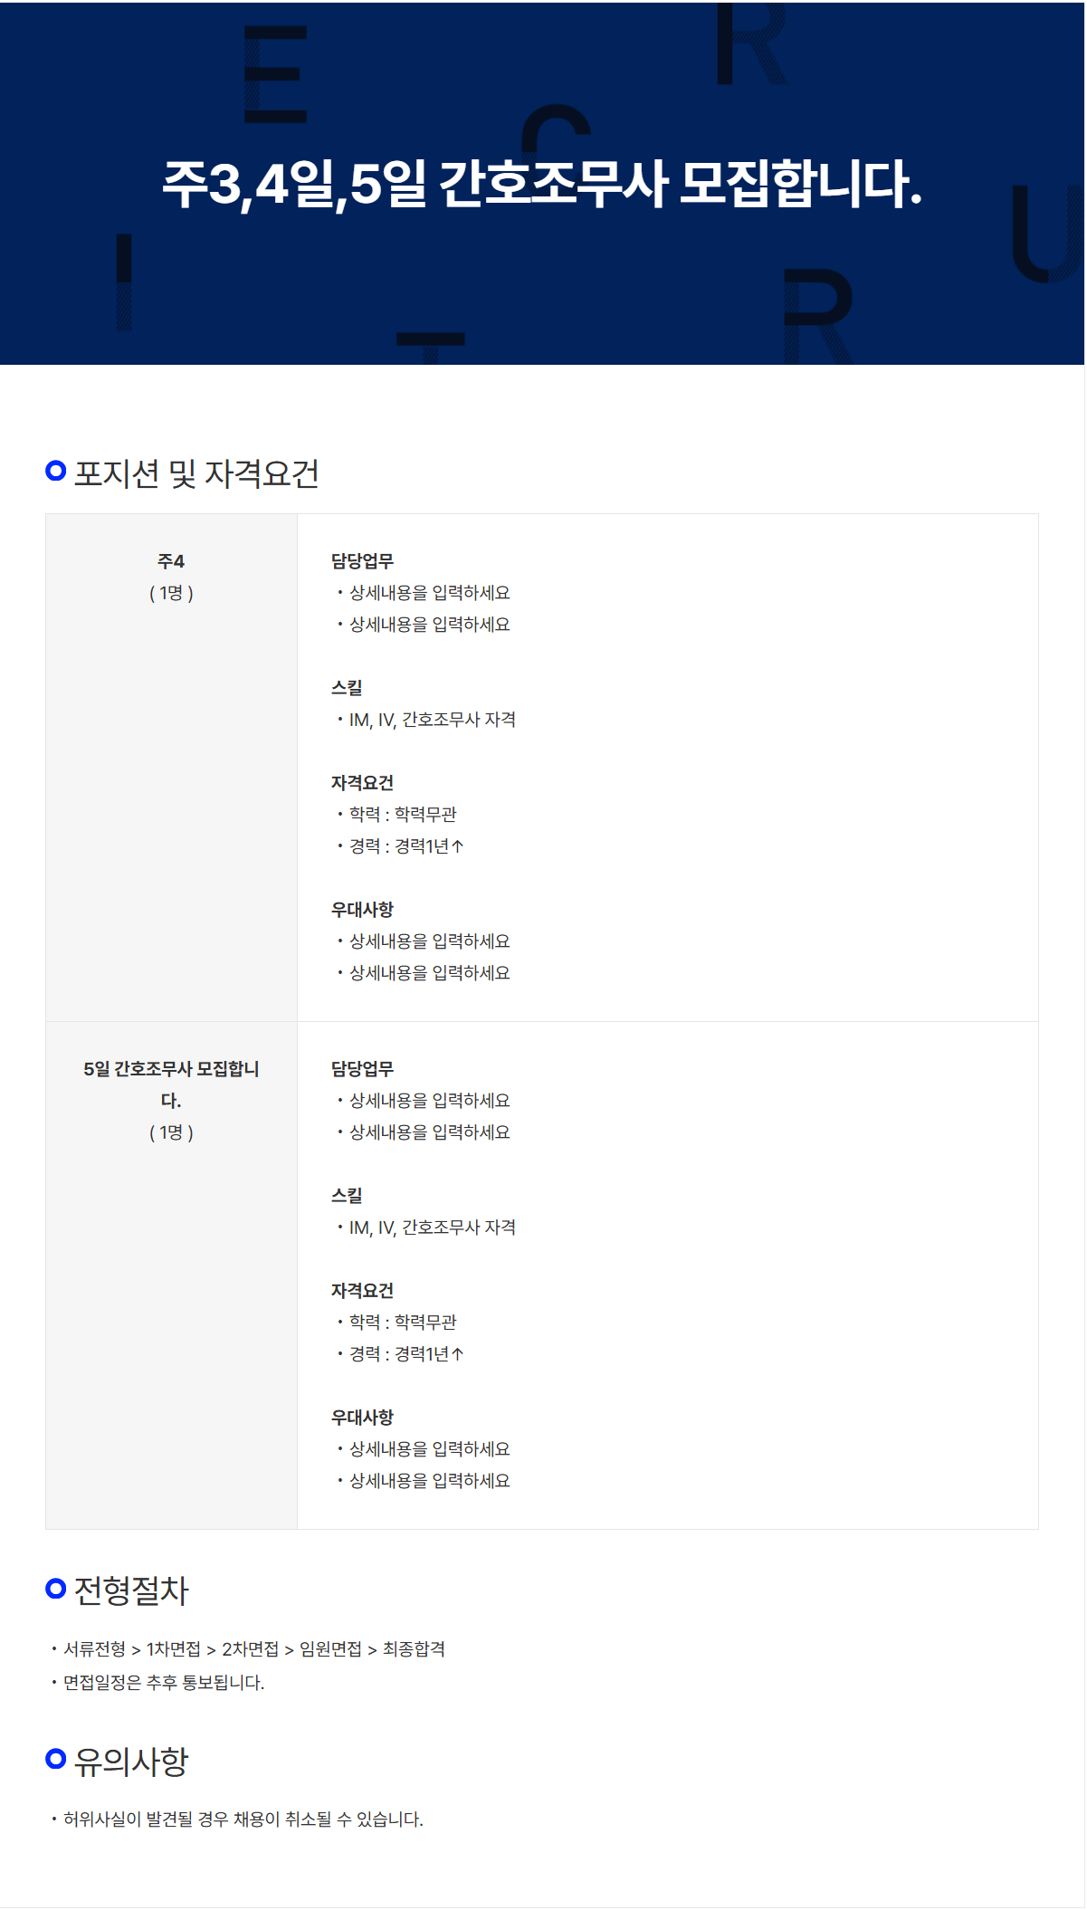Click 경력 : 경력1년↑ in the 주4 row
This screenshot has height=1910, width=1087.
point(406,846)
